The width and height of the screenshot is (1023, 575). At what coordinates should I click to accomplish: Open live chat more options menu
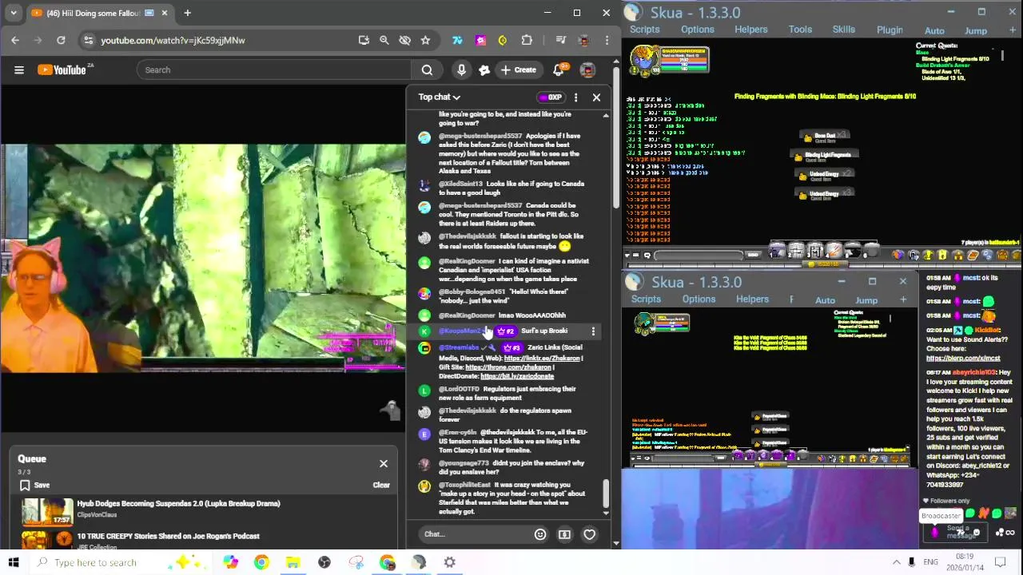(575, 97)
